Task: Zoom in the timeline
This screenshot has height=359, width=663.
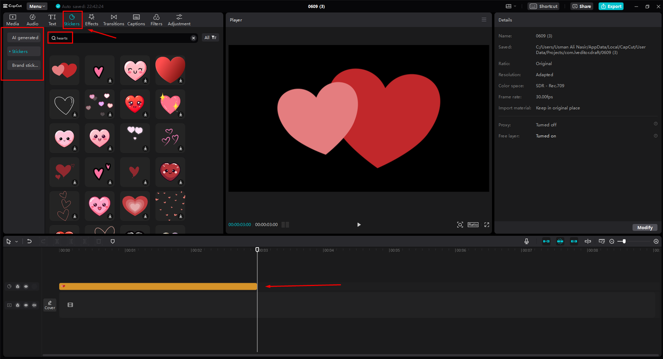Action: (x=656, y=241)
